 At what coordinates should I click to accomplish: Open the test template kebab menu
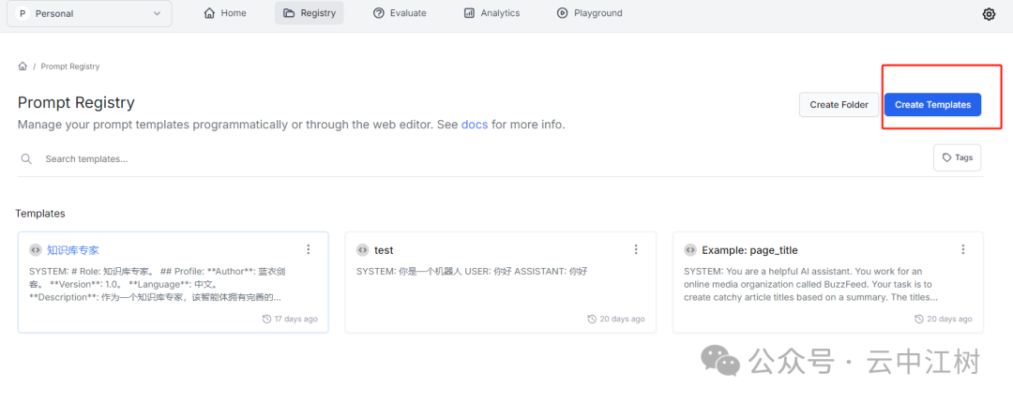coord(635,249)
